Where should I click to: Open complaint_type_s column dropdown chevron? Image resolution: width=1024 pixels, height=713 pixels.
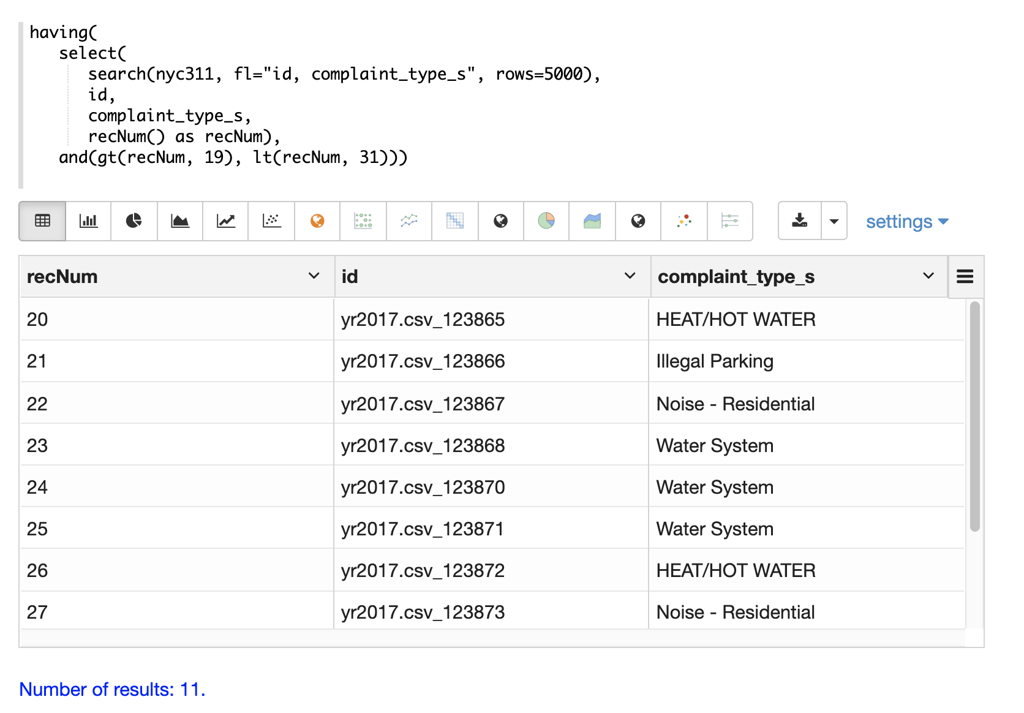(x=928, y=276)
